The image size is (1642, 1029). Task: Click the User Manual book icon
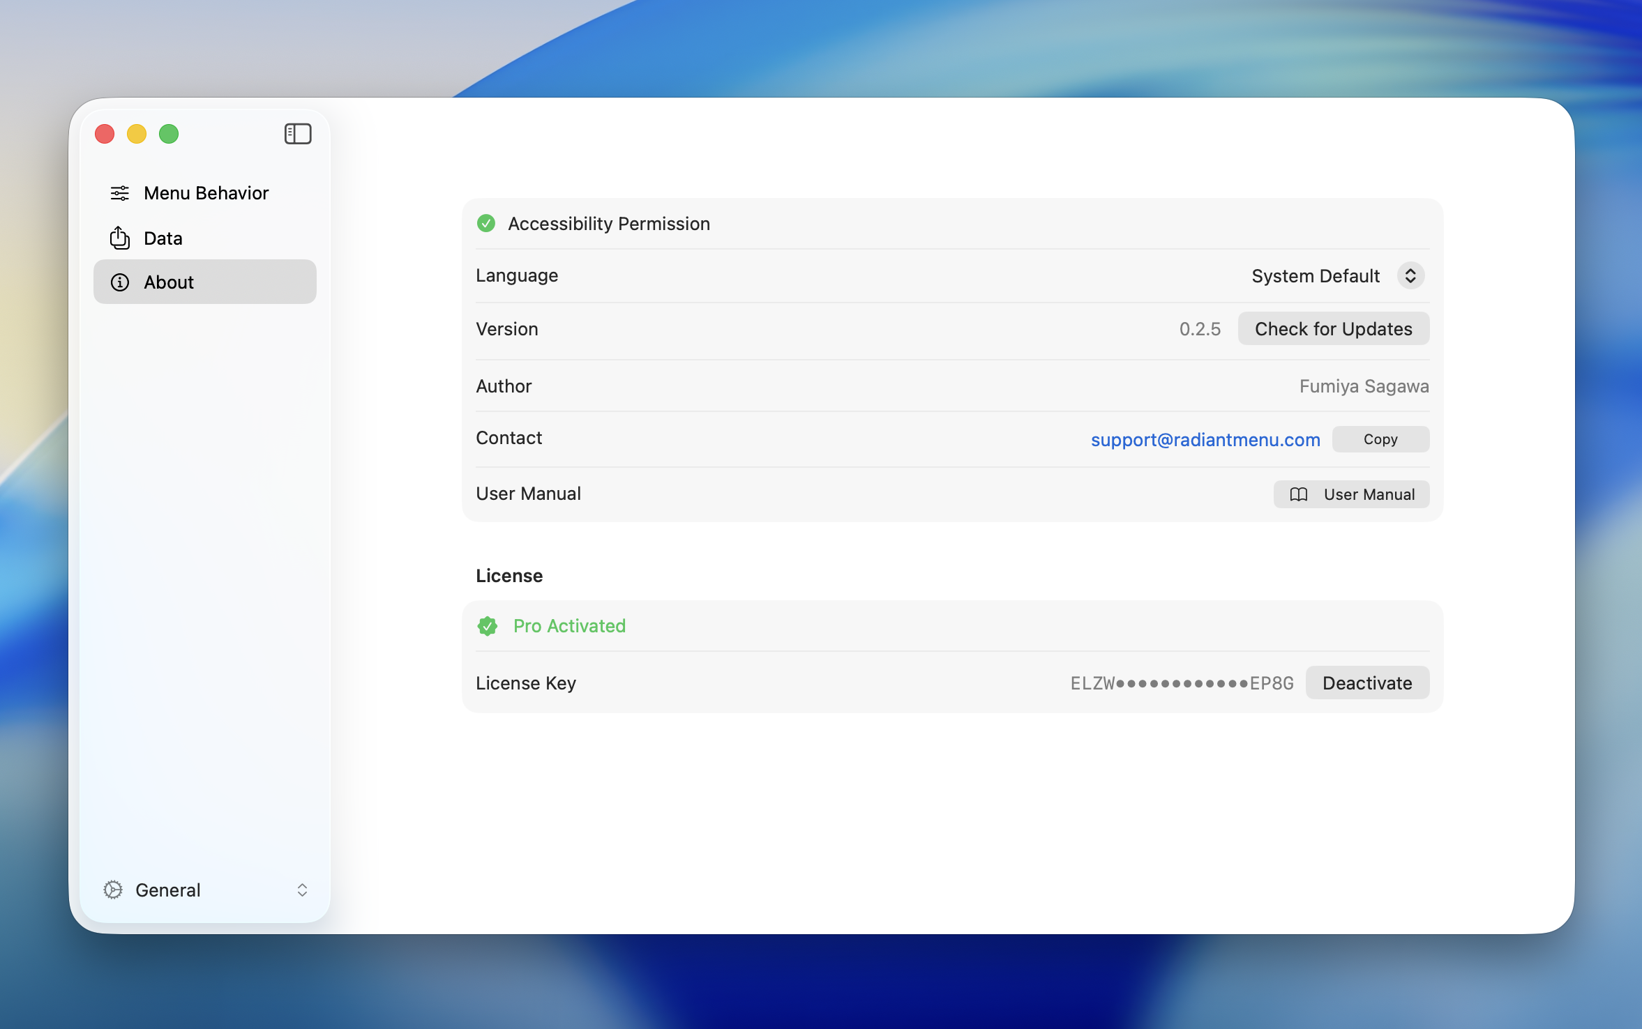coord(1298,494)
